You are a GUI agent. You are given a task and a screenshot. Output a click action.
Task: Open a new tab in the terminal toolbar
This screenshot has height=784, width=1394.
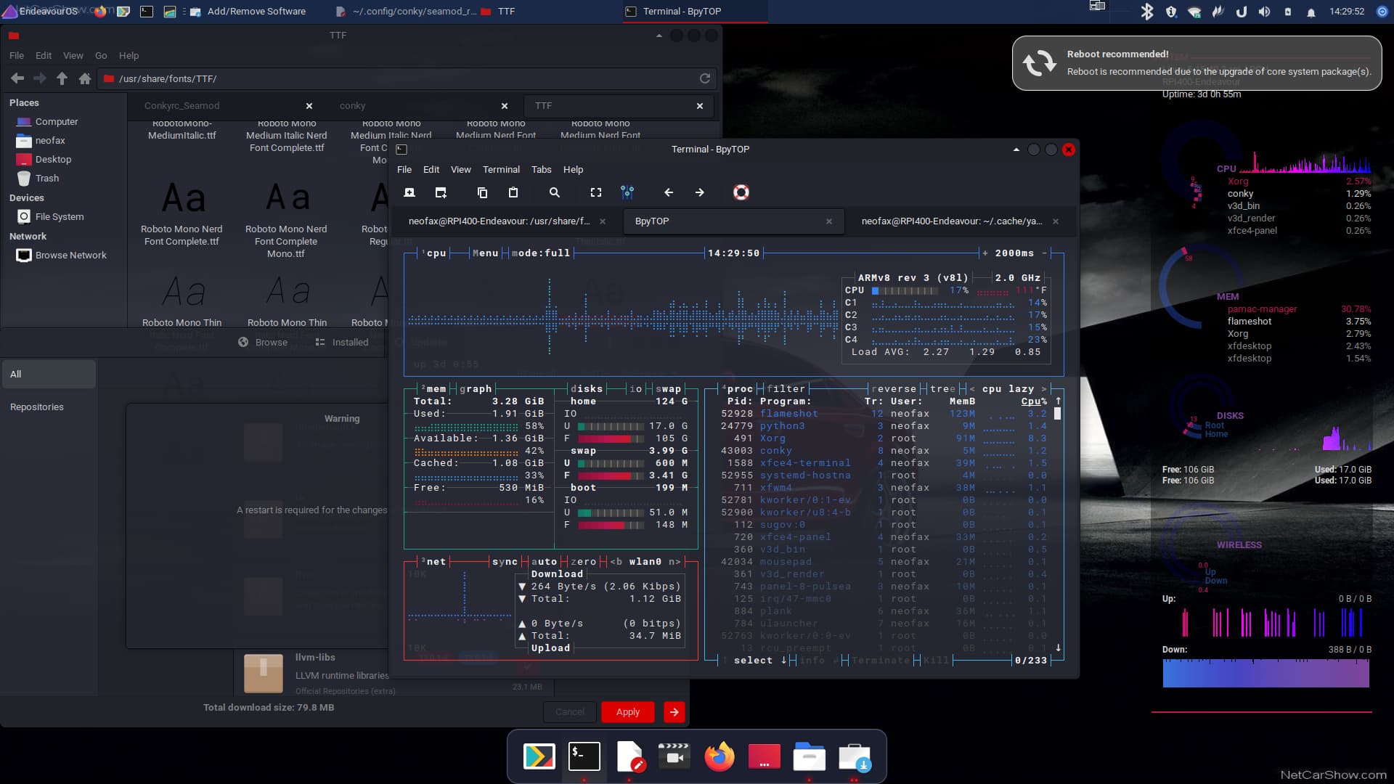click(409, 192)
